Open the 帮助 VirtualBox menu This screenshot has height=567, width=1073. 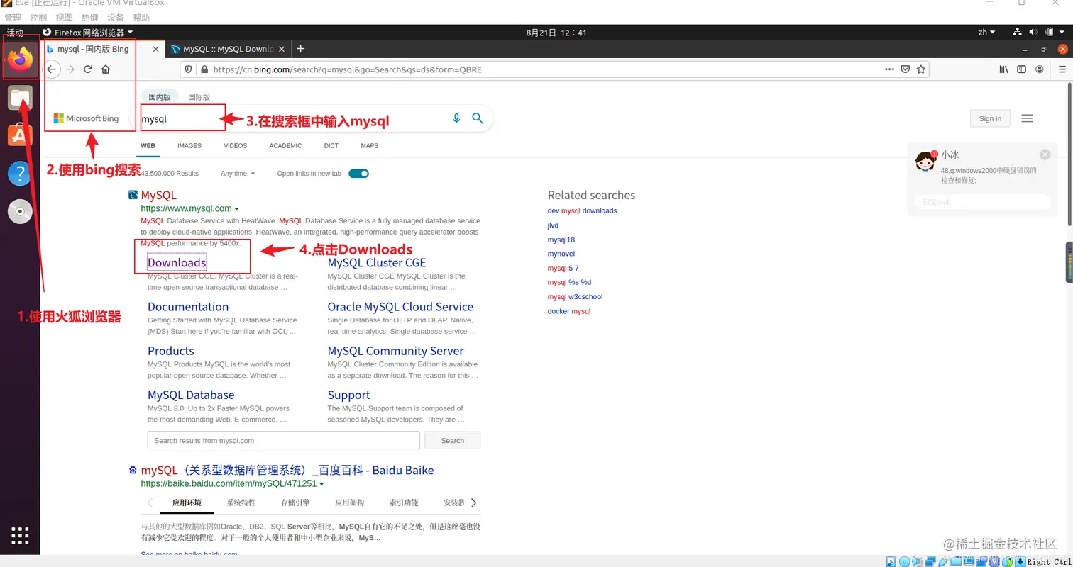[141, 18]
